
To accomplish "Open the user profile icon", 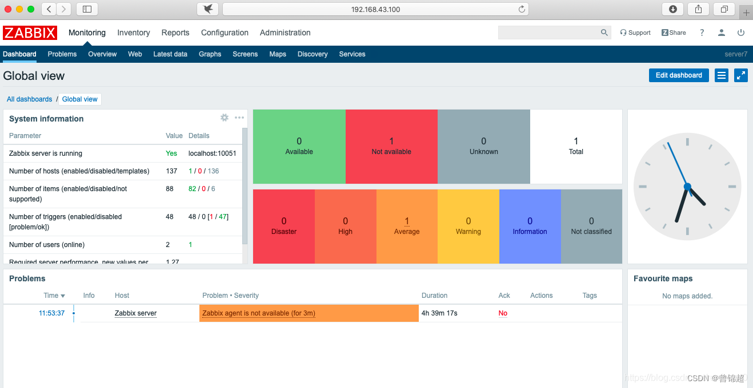I will click(722, 33).
